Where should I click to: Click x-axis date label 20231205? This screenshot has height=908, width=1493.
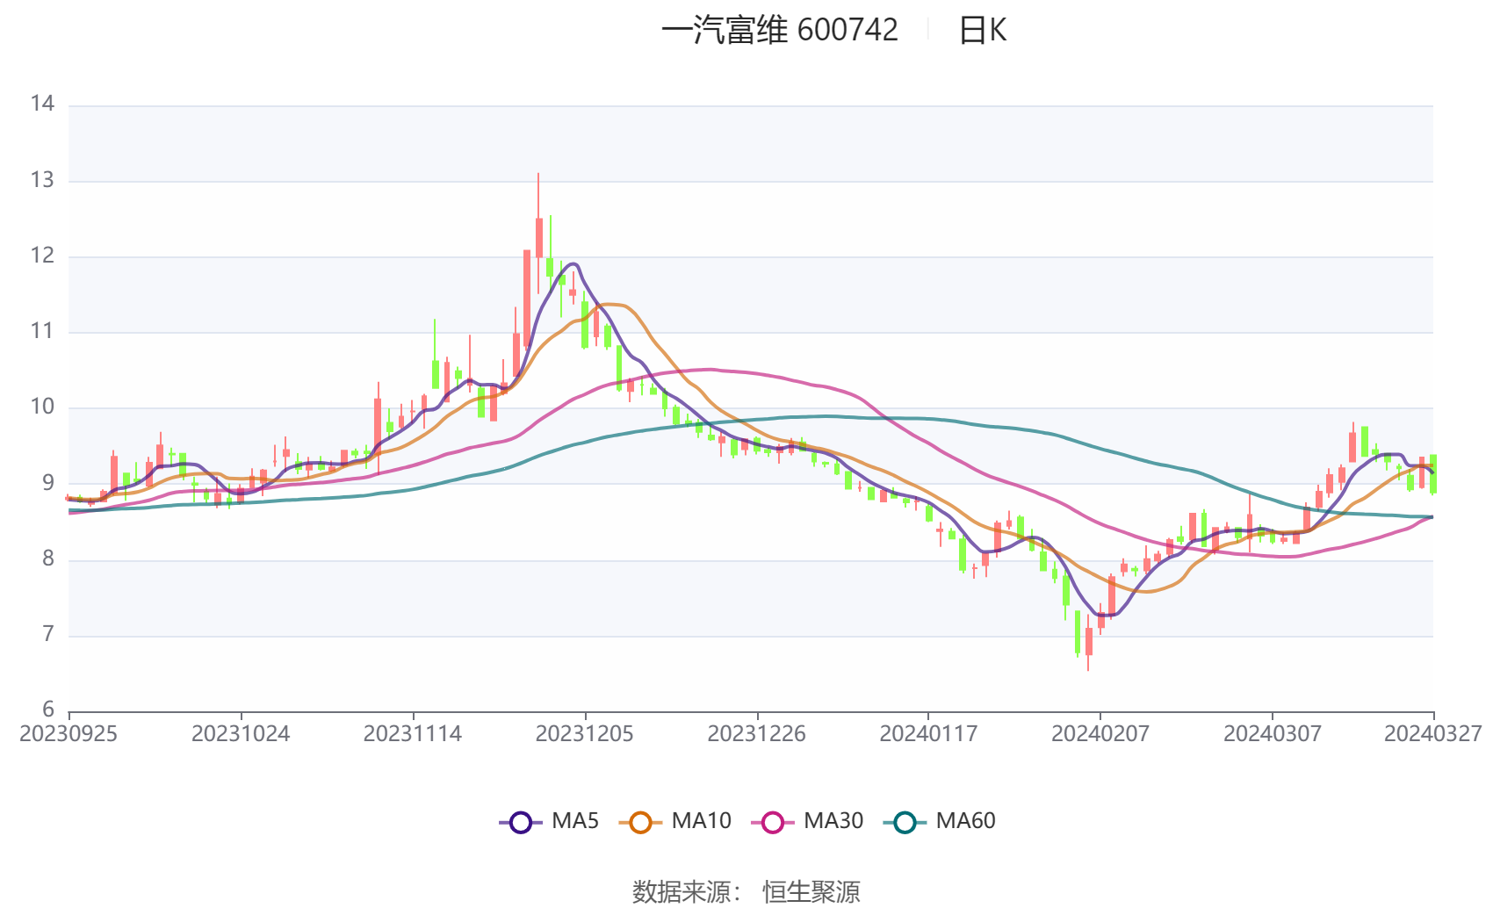click(x=585, y=734)
